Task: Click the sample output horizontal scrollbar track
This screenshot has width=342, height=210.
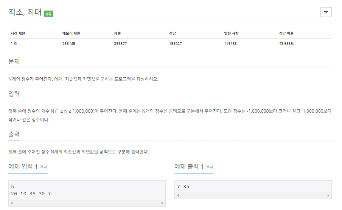Action: (x=253, y=195)
